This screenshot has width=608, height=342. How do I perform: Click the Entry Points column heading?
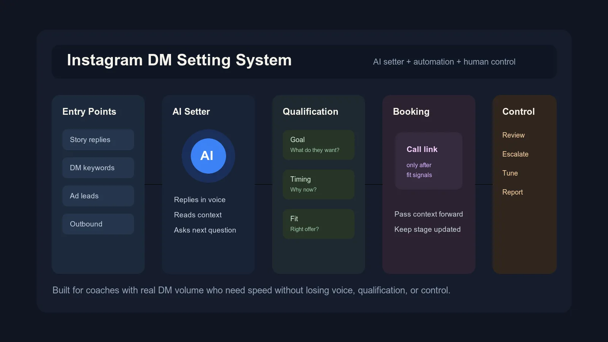click(x=89, y=111)
